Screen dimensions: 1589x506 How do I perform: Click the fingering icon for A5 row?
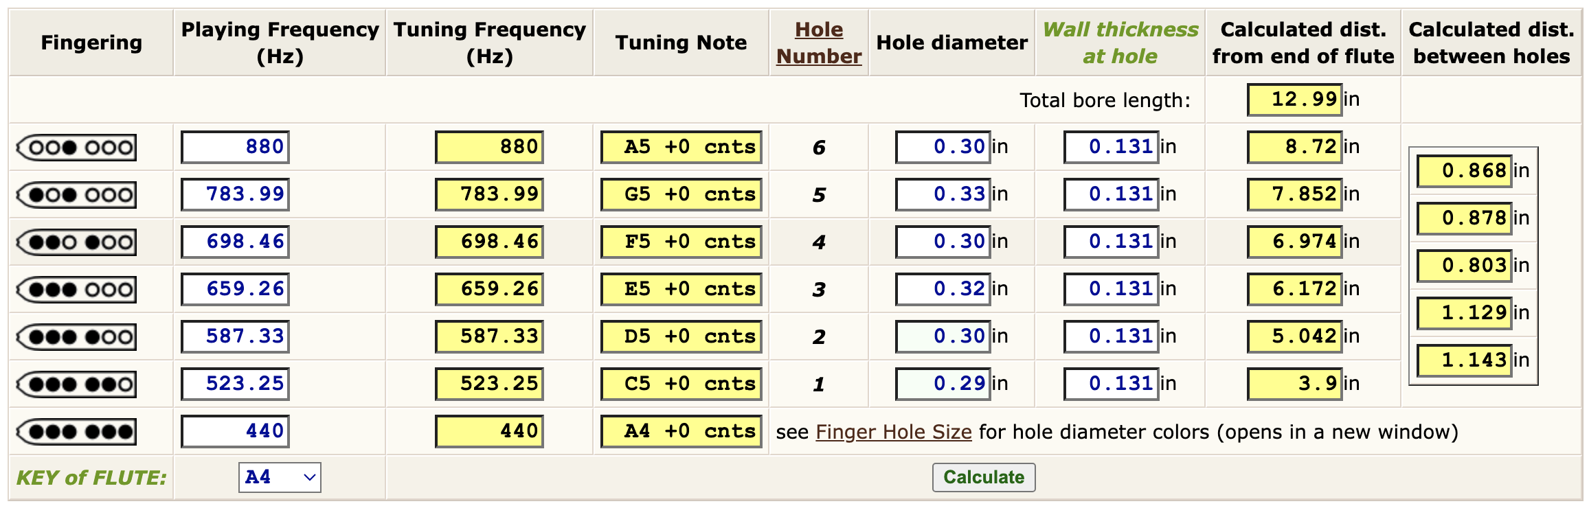(x=76, y=148)
